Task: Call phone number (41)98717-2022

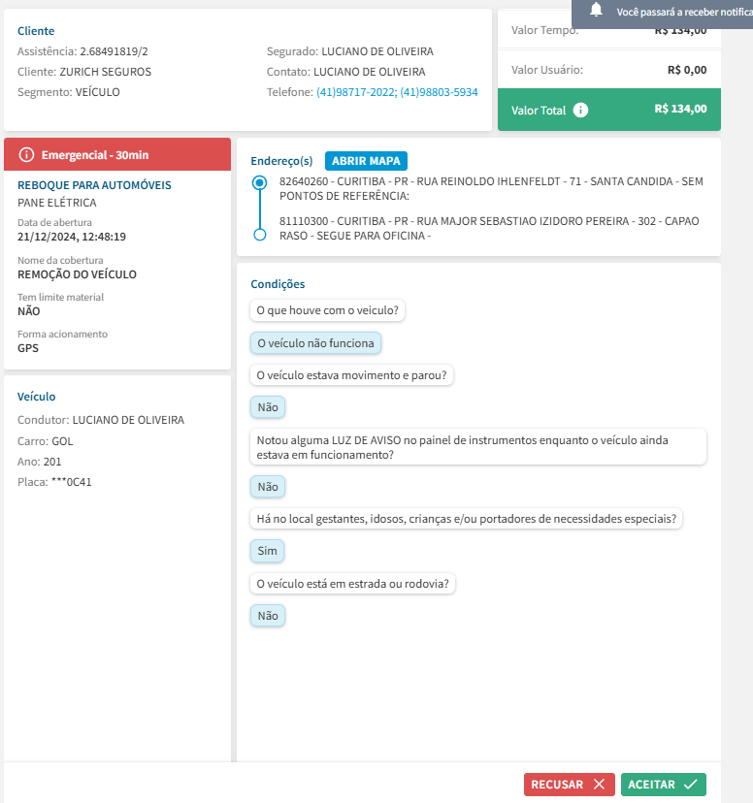Action: click(x=356, y=93)
